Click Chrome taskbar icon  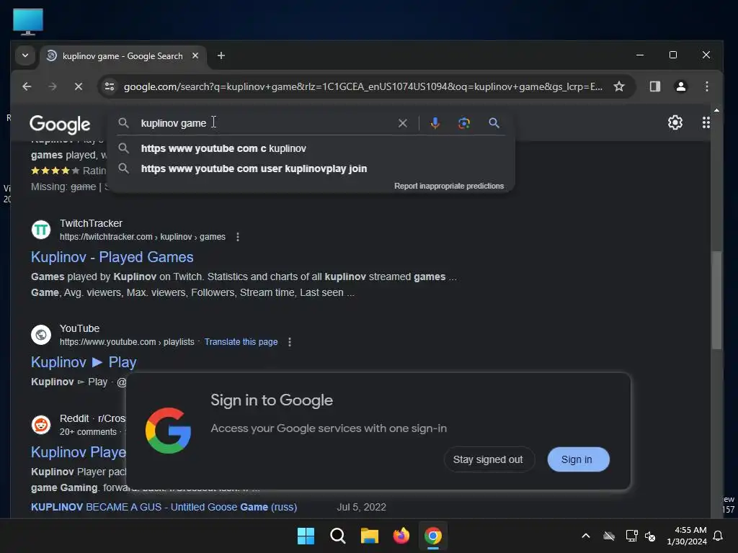point(433,536)
